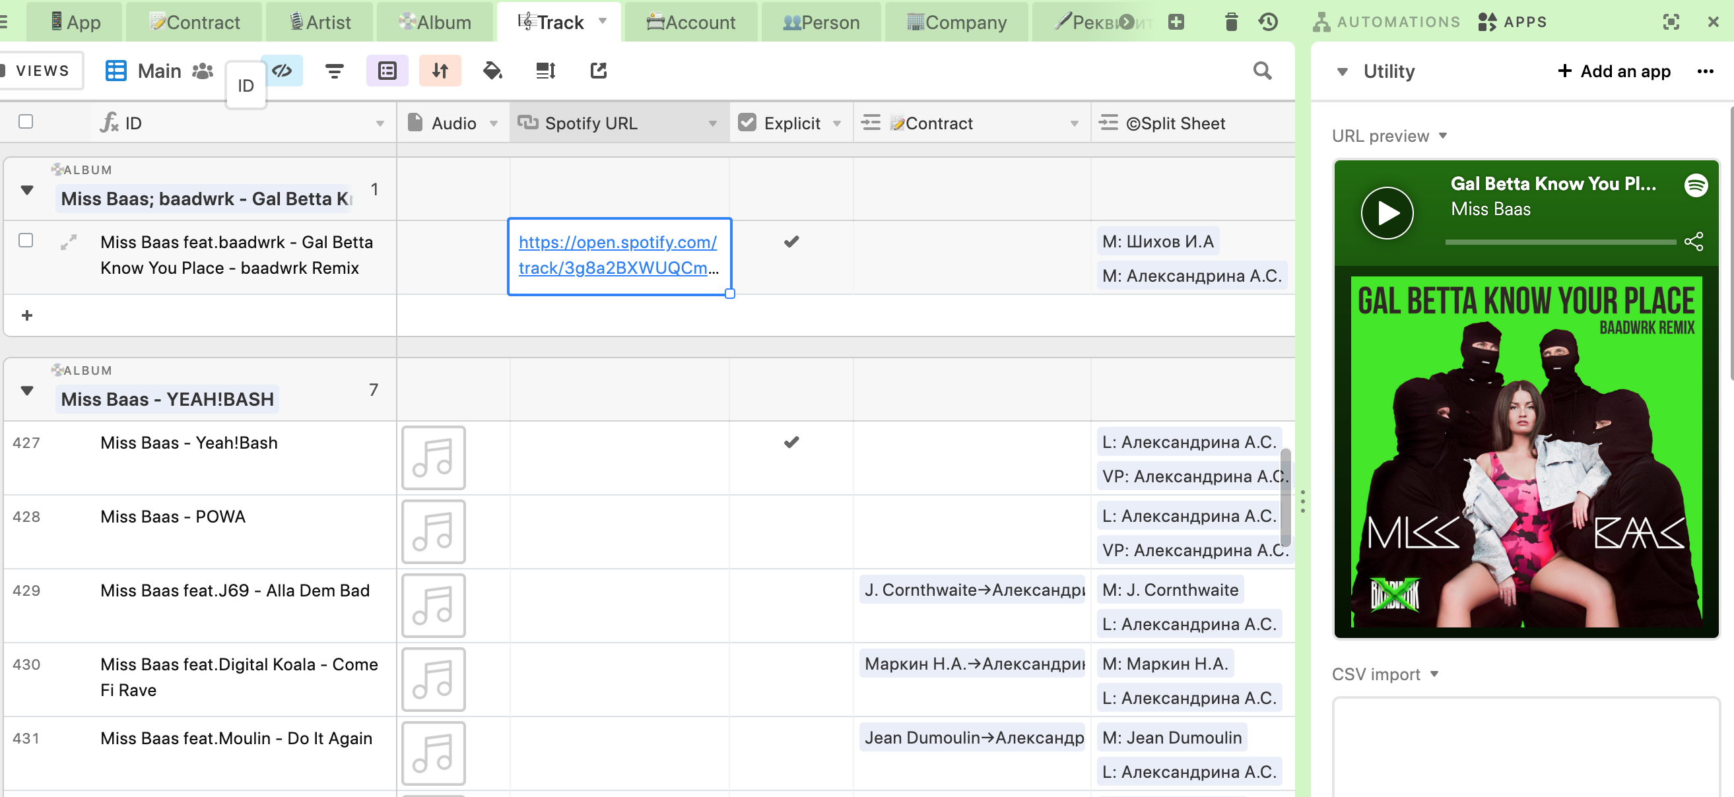Open audio attachment for Come Fi Rave
The image size is (1734, 797).
(434, 680)
